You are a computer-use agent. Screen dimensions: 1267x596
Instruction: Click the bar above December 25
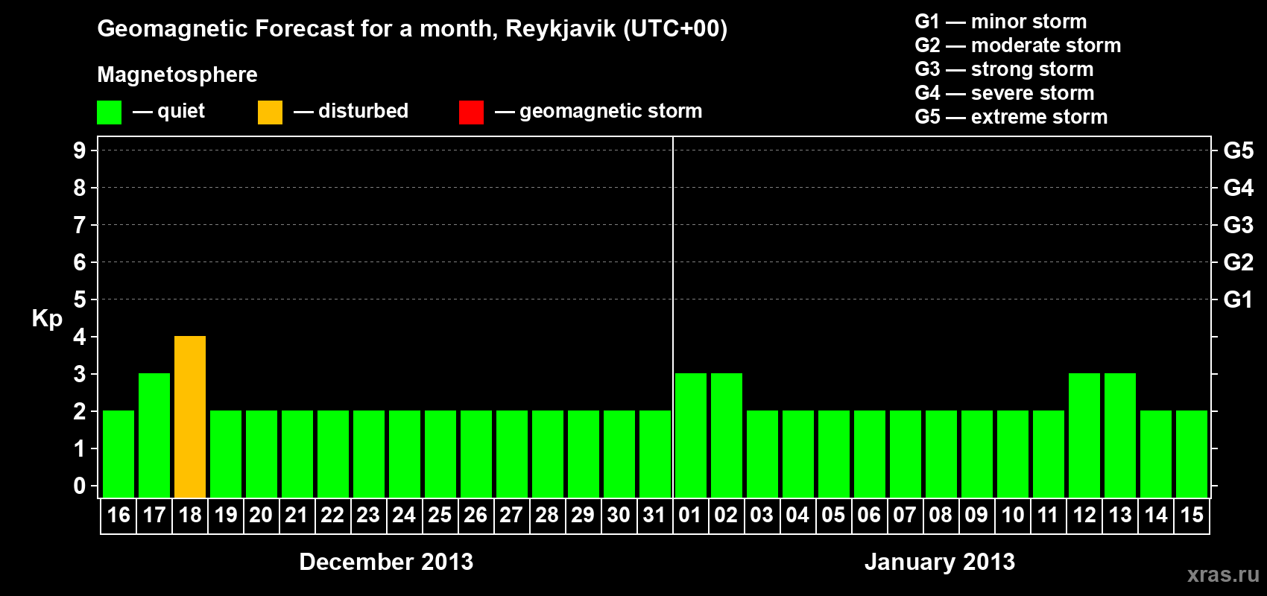pyautogui.click(x=440, y=454)
